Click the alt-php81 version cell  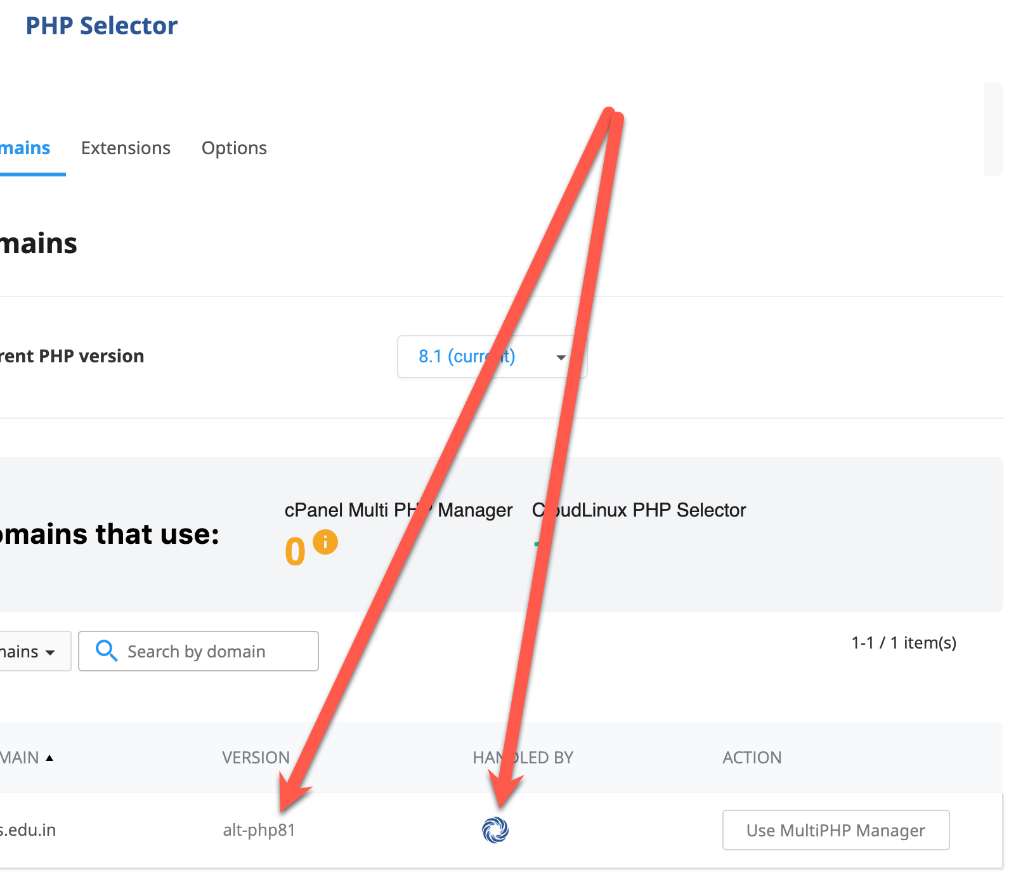point(259,830)
